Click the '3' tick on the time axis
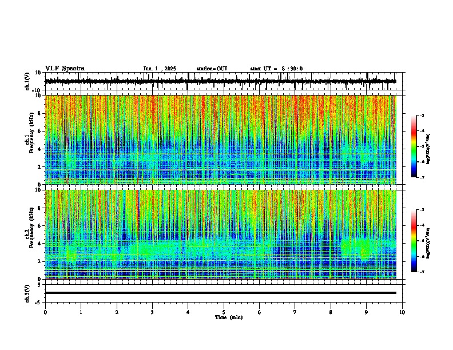Viewport: 453px width, 350px height. pyautogui.click(x=152, y=312)
